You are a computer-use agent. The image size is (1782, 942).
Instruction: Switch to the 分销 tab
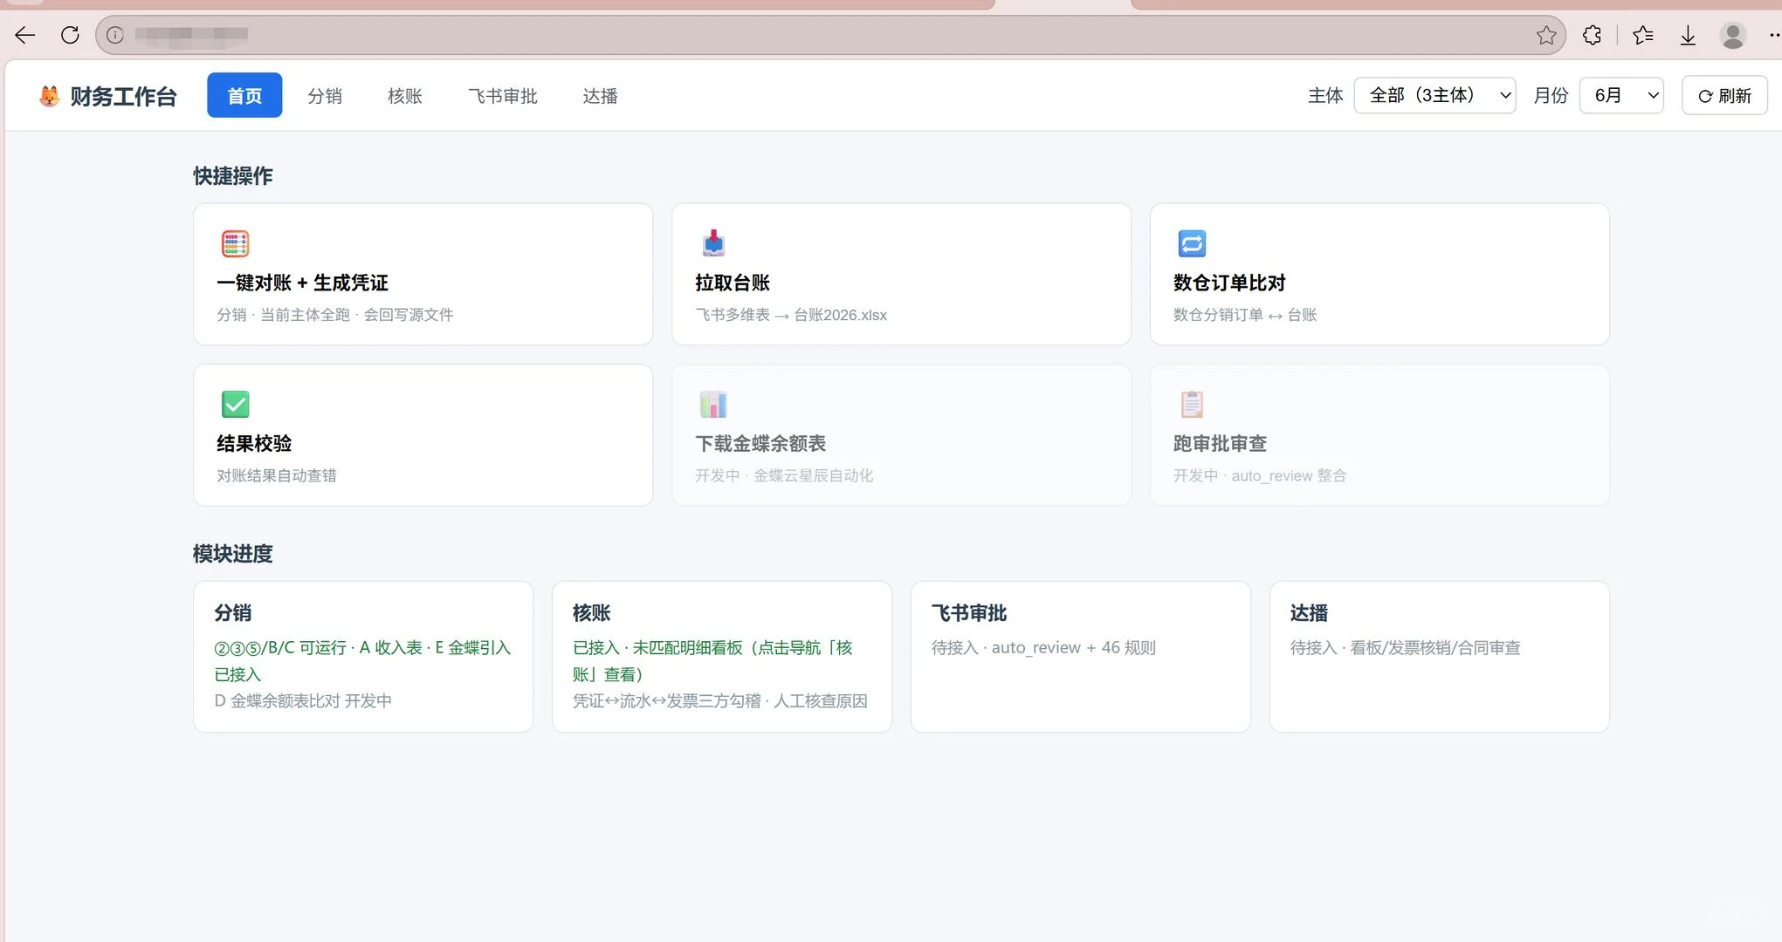pyautogui.click(x=325, y=96)
